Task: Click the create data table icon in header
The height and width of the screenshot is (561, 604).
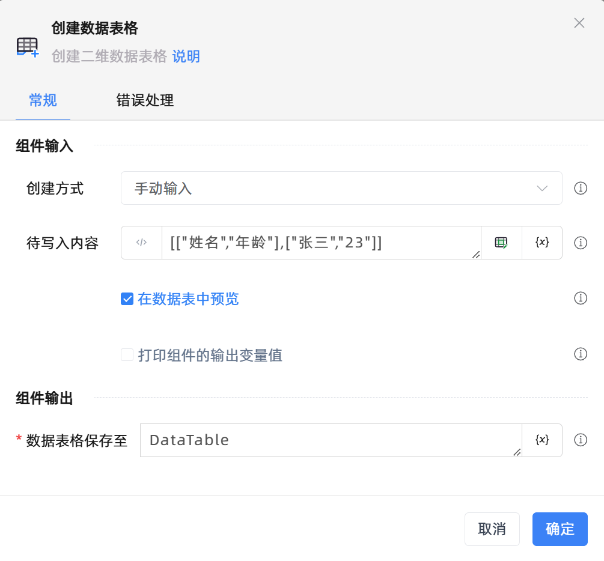Action: pos(28,47)
